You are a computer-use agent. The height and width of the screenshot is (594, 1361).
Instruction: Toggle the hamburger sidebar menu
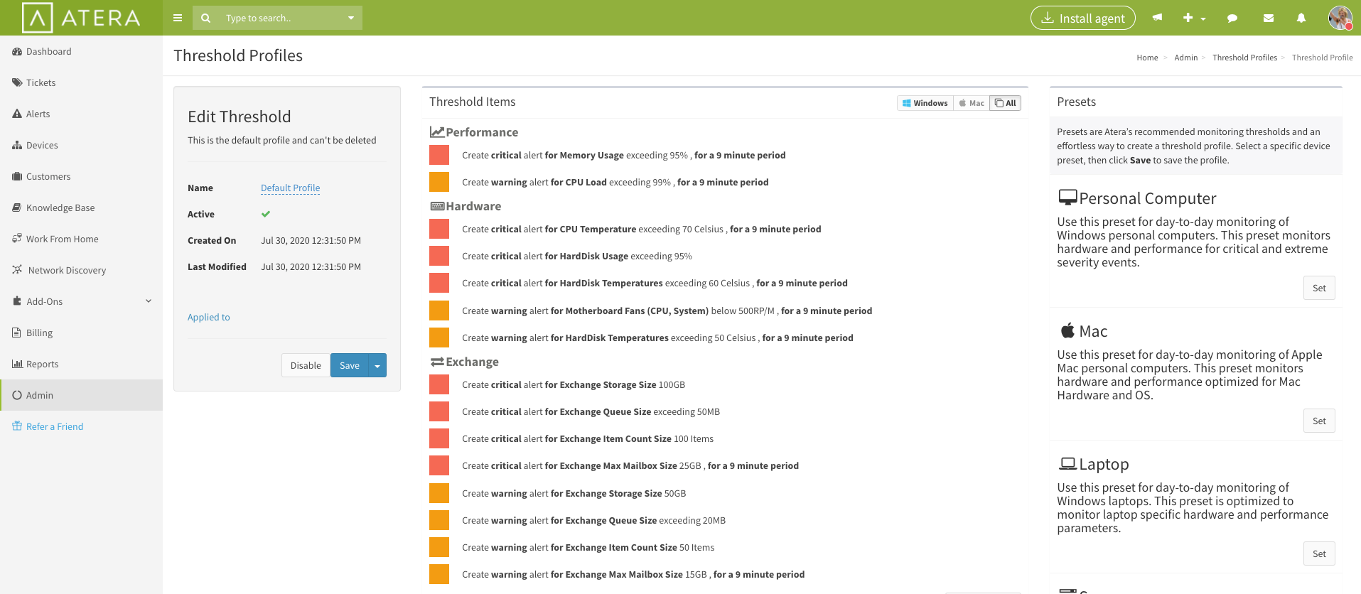coord(178,18)
